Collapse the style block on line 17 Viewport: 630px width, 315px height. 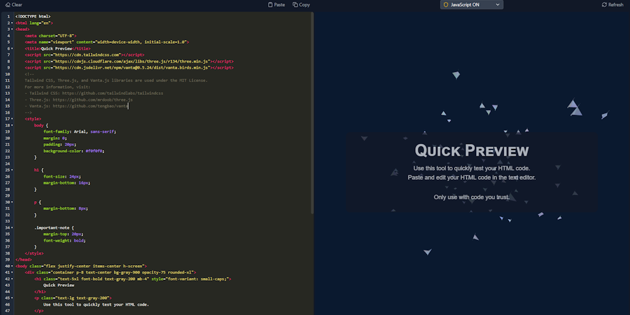pyautogui.click(x=12, y=119)
